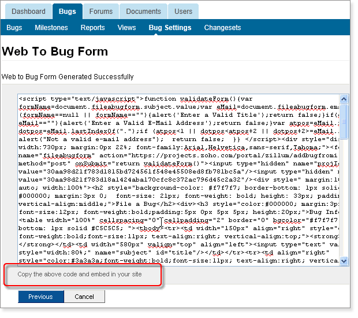Click the code line starting 'name="fileabugform"'
358x318 pixels.
[178, 156]
